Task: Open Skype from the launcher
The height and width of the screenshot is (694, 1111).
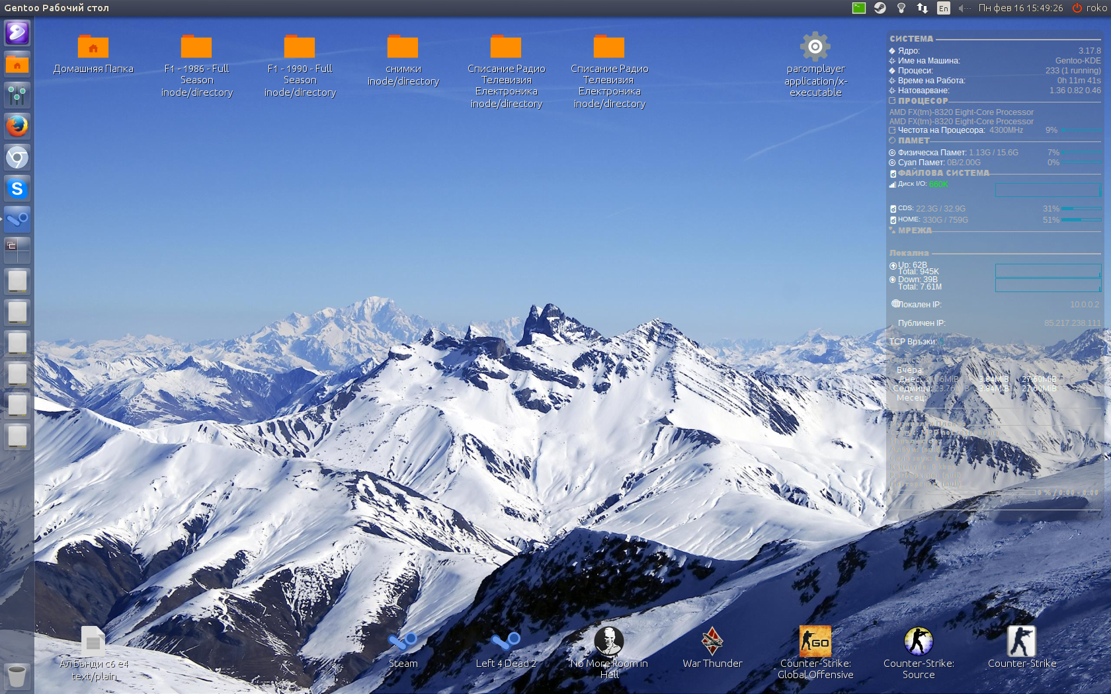Action: coord(17,188)
